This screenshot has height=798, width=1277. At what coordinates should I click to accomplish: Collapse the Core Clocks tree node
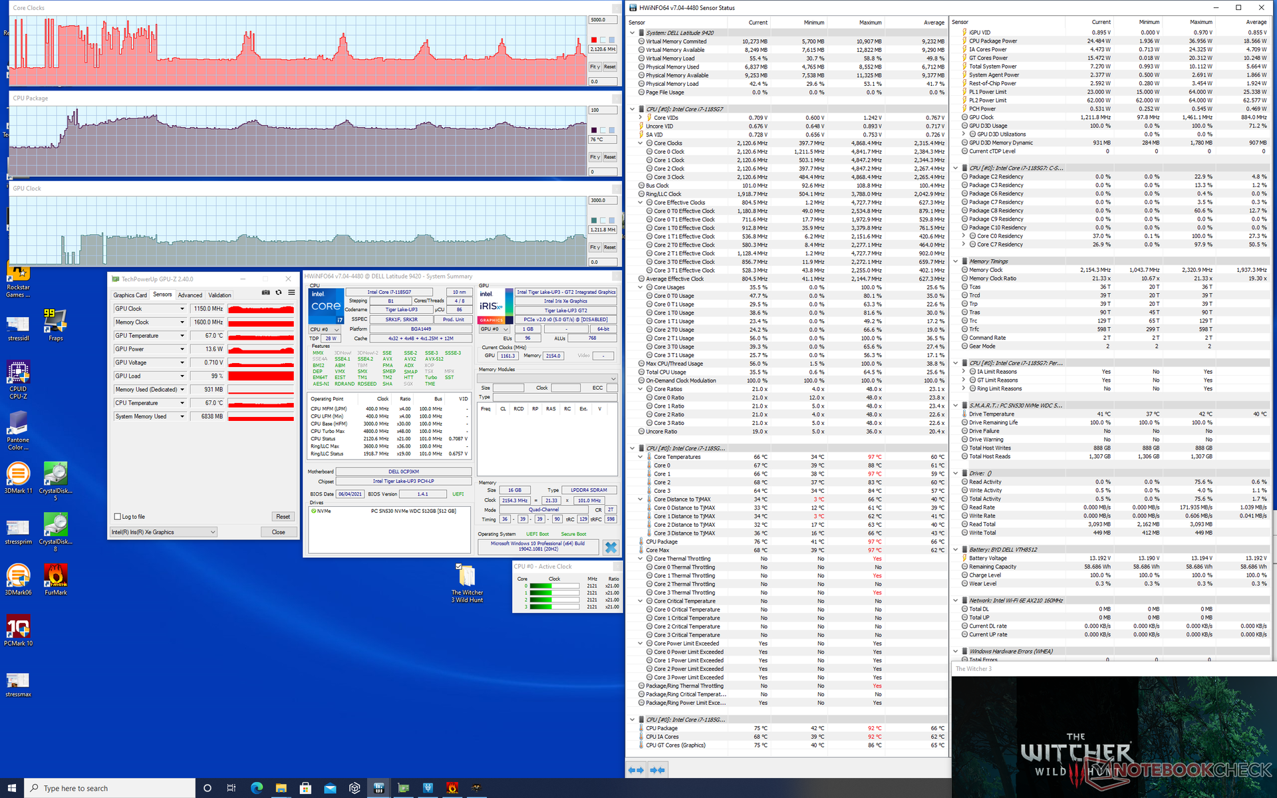click(x=640, y=143)
